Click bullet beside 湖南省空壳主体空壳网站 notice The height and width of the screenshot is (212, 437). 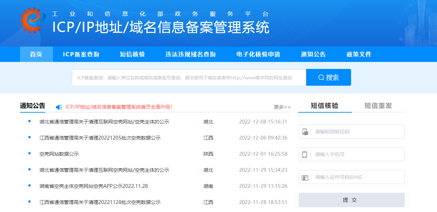pos(29,186)
